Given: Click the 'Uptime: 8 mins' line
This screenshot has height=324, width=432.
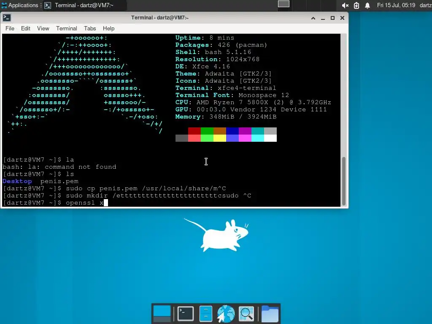Looking at the screenshot, I should pyautogui.click(x=205, y=38).
